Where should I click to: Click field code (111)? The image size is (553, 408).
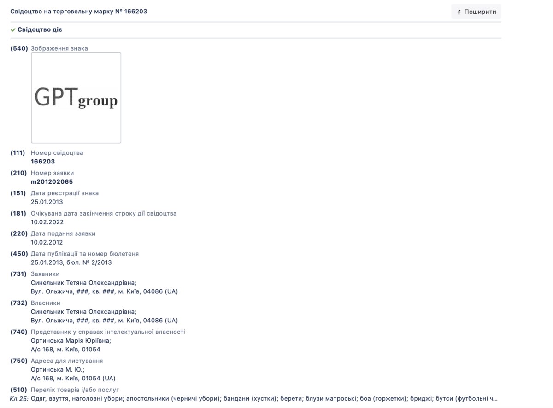tap(18, 153)
